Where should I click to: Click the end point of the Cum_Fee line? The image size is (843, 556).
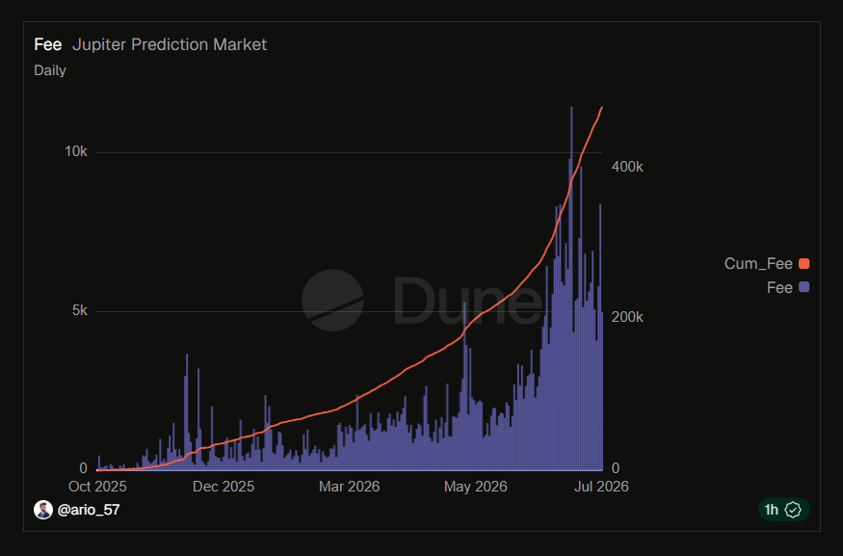tap(601, 108)
